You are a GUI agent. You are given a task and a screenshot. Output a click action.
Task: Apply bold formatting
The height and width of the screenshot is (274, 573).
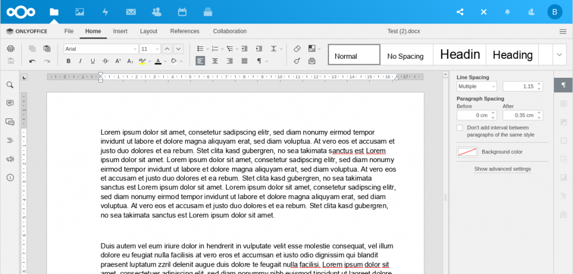click(x=68, y=61)
